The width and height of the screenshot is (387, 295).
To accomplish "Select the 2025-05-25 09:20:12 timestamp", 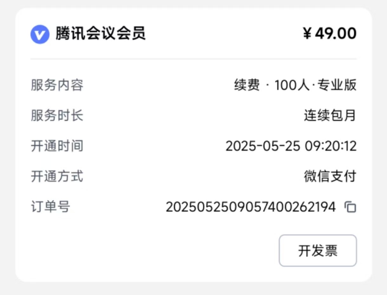I will [x=291, y=146].
